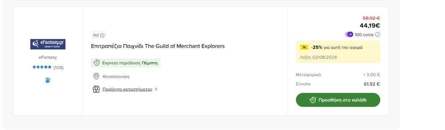The height and width of the screenshot is (130, 445).
Task: Click the info icon beside Ad label
Action: click(x=102, y=35)
